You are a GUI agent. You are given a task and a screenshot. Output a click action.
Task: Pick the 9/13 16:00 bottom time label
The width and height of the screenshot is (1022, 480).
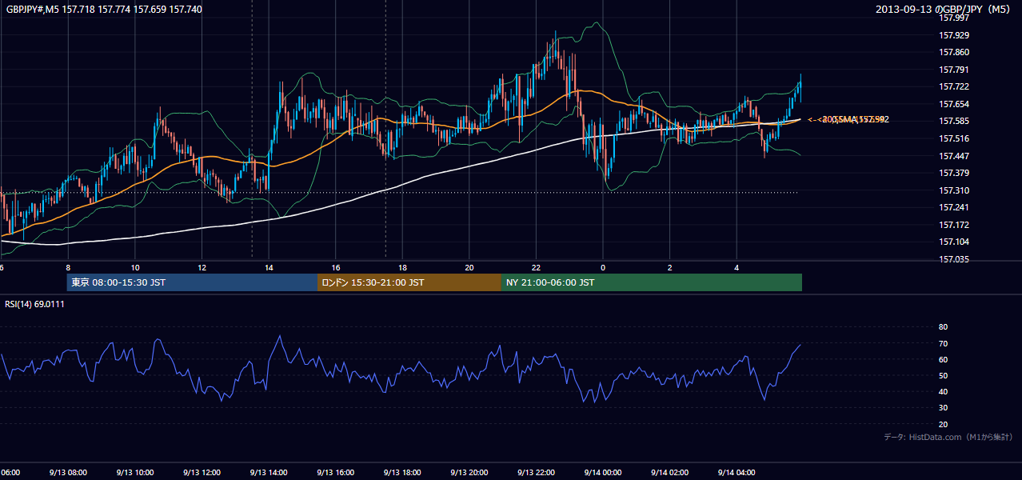coord(335,473)
